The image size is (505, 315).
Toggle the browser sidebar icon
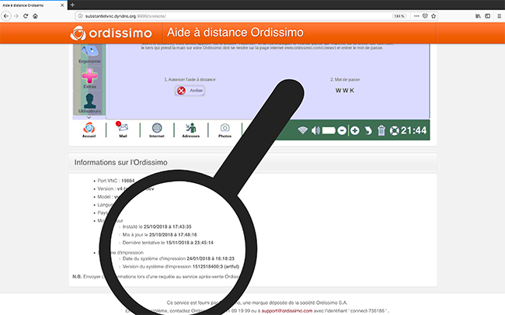click(488, 16)
